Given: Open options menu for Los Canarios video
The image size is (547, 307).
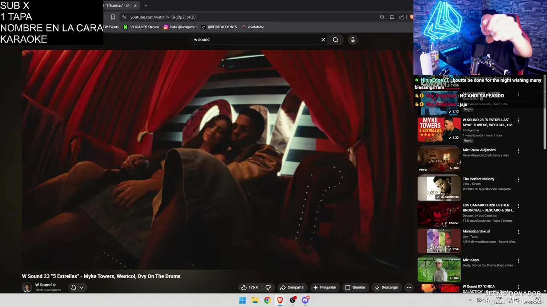Looking at the screenshot, I should pos(519,206).
